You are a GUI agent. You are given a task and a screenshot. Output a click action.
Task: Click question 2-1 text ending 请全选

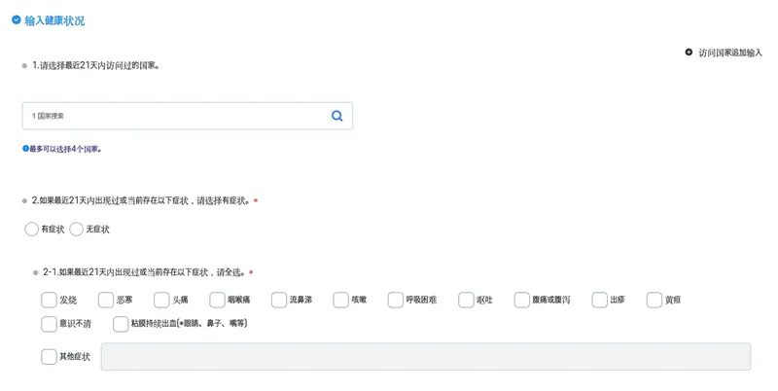click(144, 272)
